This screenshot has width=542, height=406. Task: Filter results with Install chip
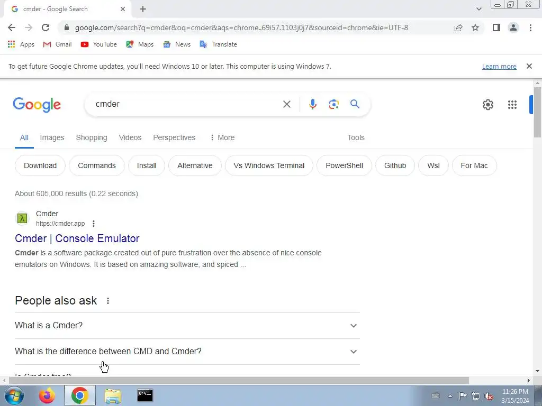pos(147,165)
